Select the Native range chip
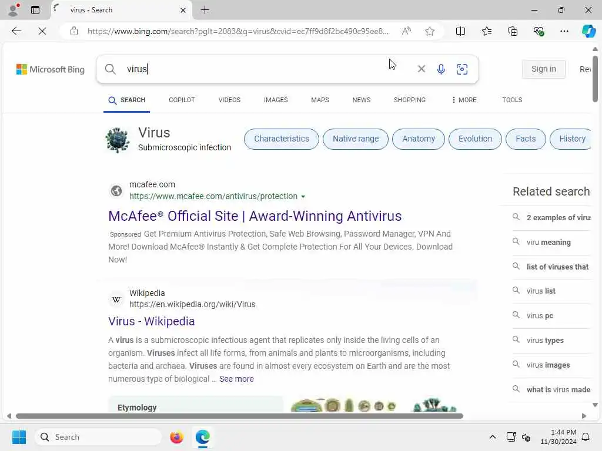The image size is (602, 451). click(356, 139)
